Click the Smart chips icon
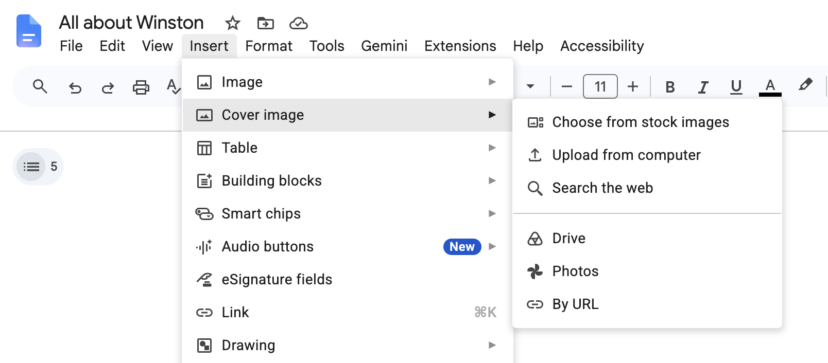 (204, 213)
